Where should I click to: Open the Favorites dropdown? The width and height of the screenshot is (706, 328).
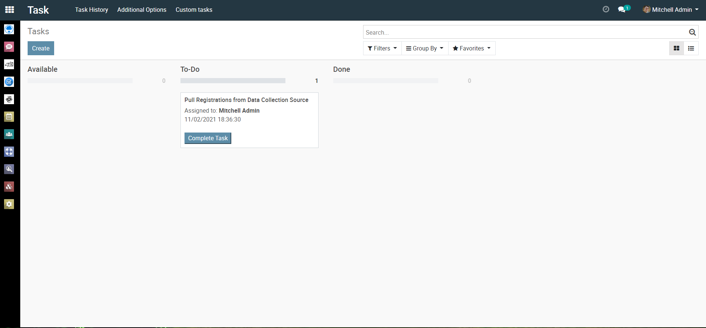click(471, 48)
